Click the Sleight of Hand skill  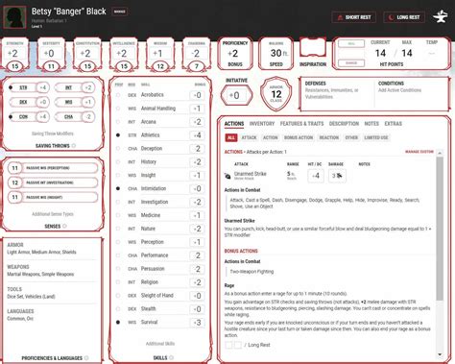point(157,296)
